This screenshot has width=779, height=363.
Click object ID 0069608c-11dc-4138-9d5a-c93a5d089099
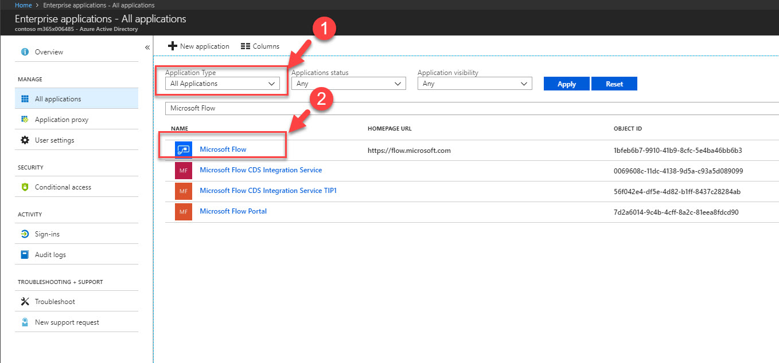click(679, 171)
